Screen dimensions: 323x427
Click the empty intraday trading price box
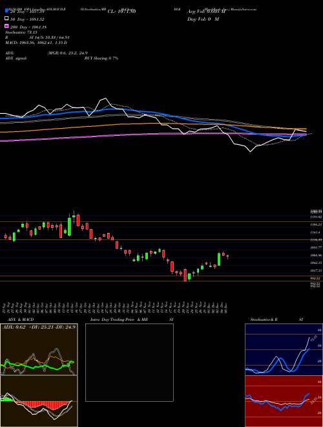[129, 362]
